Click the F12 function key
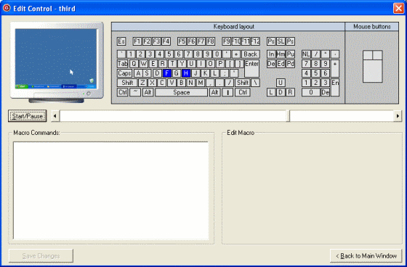 tap(255, 41)
